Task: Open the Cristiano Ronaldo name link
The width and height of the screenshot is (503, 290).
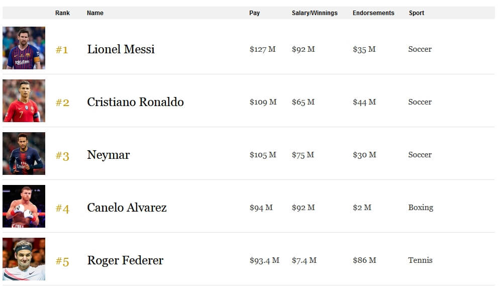Action: tap(135, 102)
